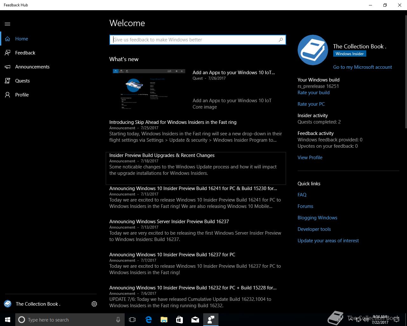Click Feedback Hub taskbar icon
This screenshot has height=326, width=407.
pyautogui.click(x=211, y=320)
